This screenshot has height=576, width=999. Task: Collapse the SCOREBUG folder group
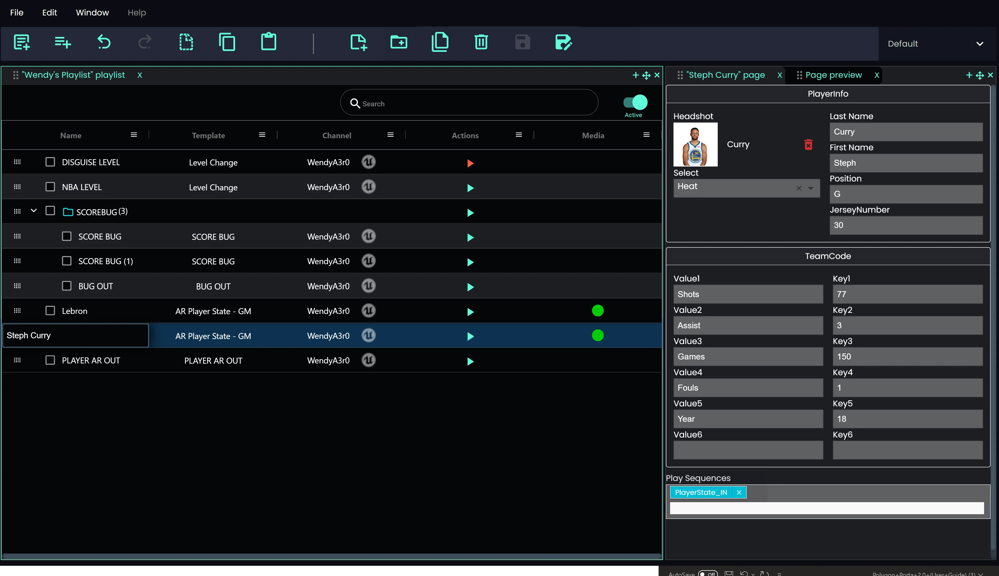click(x=33, y=211)
